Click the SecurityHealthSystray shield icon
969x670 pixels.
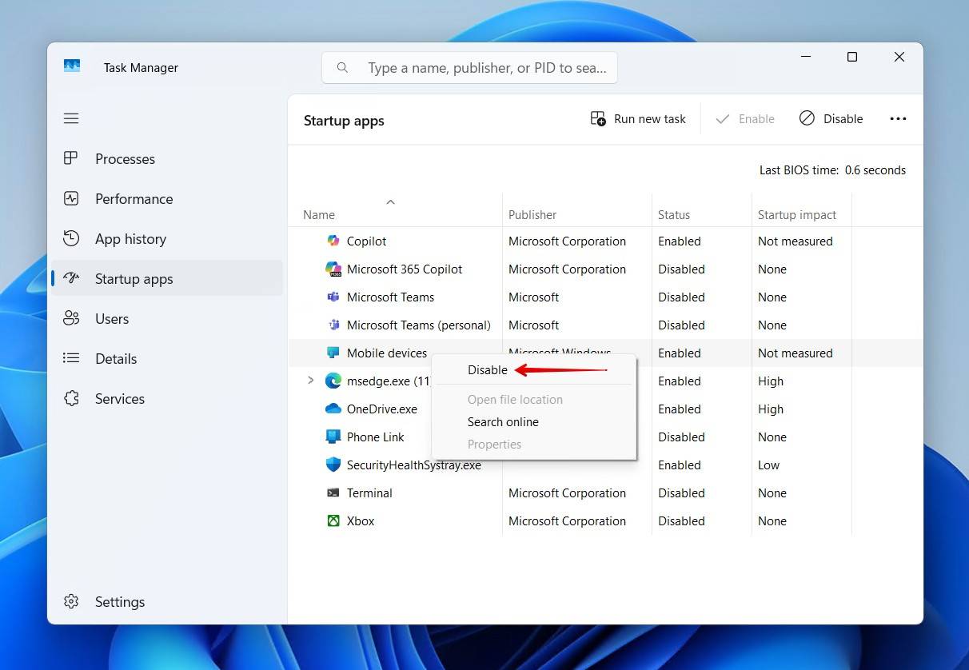[x=333, y=465]
